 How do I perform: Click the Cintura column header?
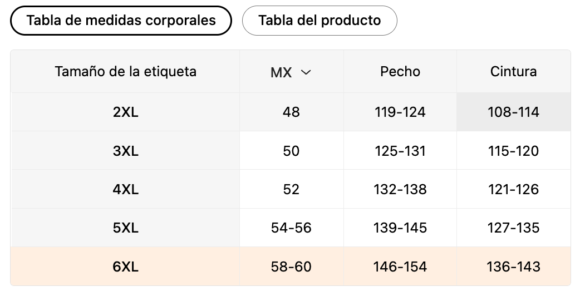coord(513,71)
